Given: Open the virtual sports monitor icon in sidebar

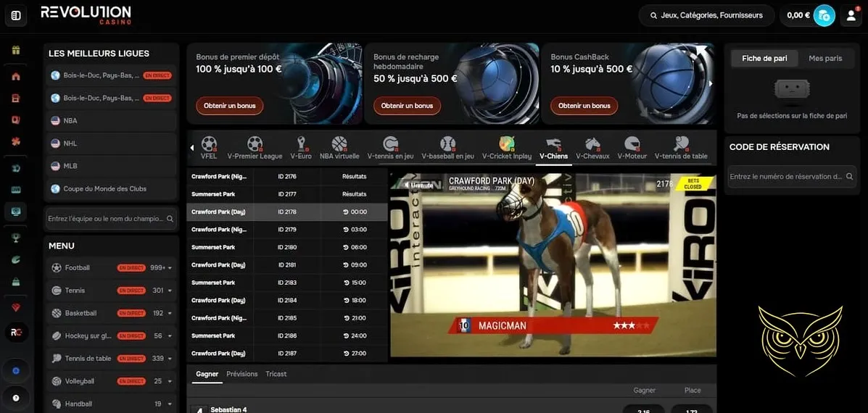Looking at the screenshot, I should coord(16,211).
